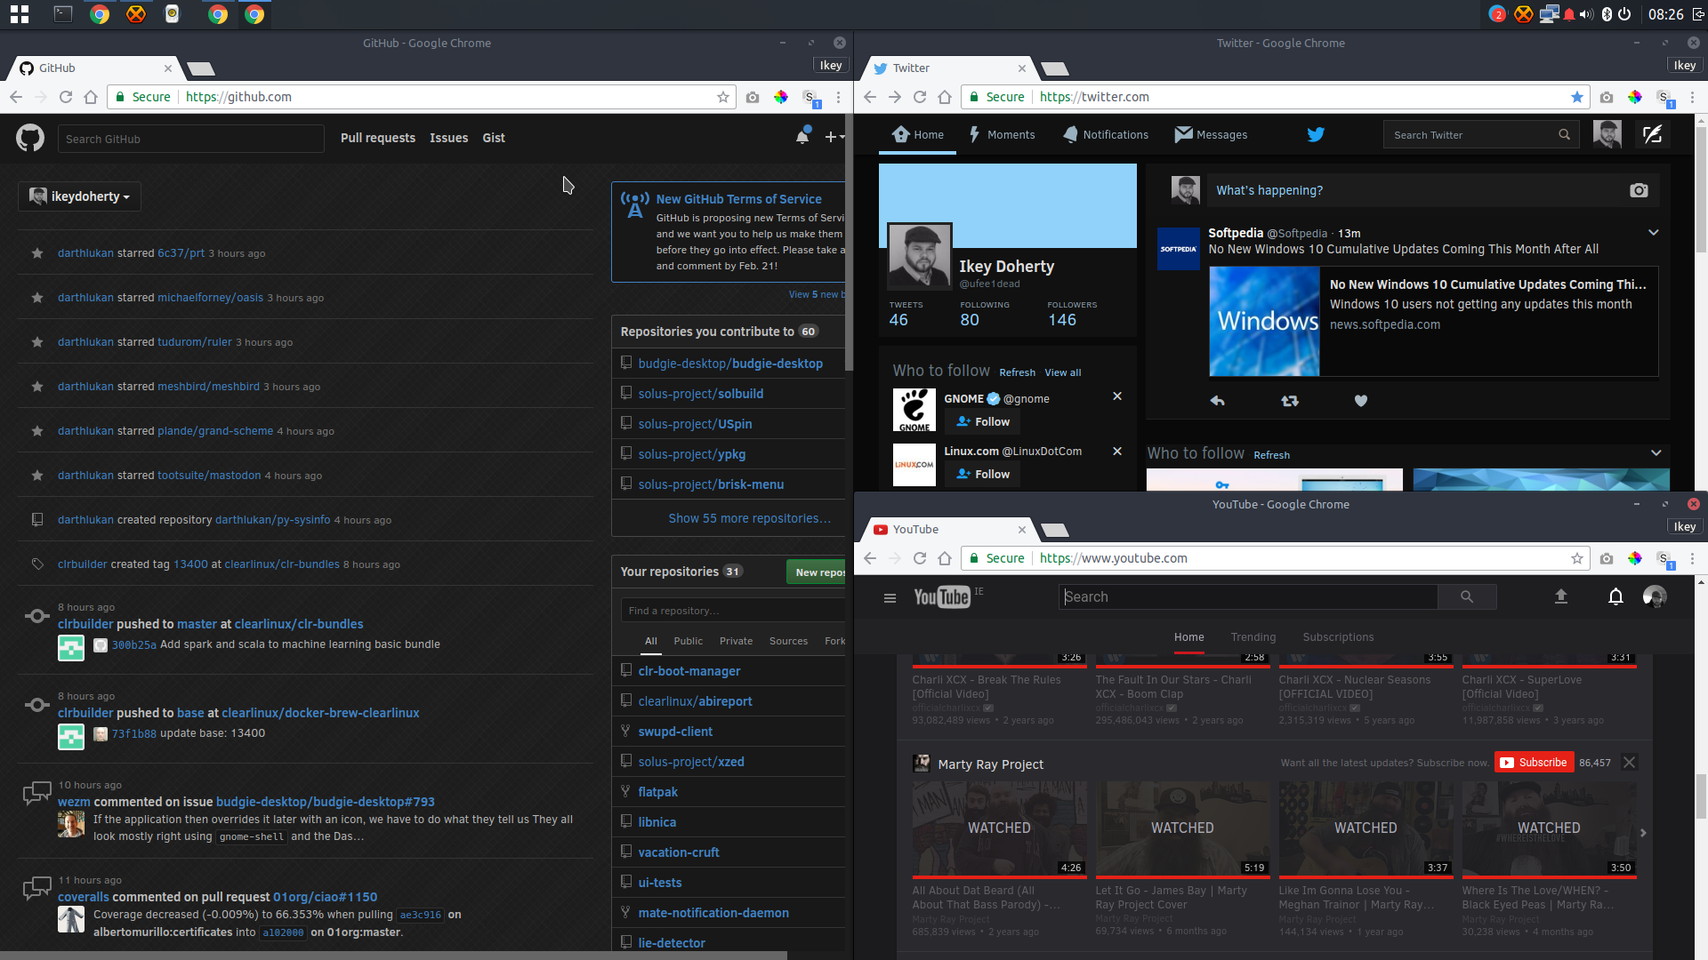The width and height of the screenshot is (1708, 960).
Task: Follow Linux.com on Twitter
Action: (x=982, y=475)
